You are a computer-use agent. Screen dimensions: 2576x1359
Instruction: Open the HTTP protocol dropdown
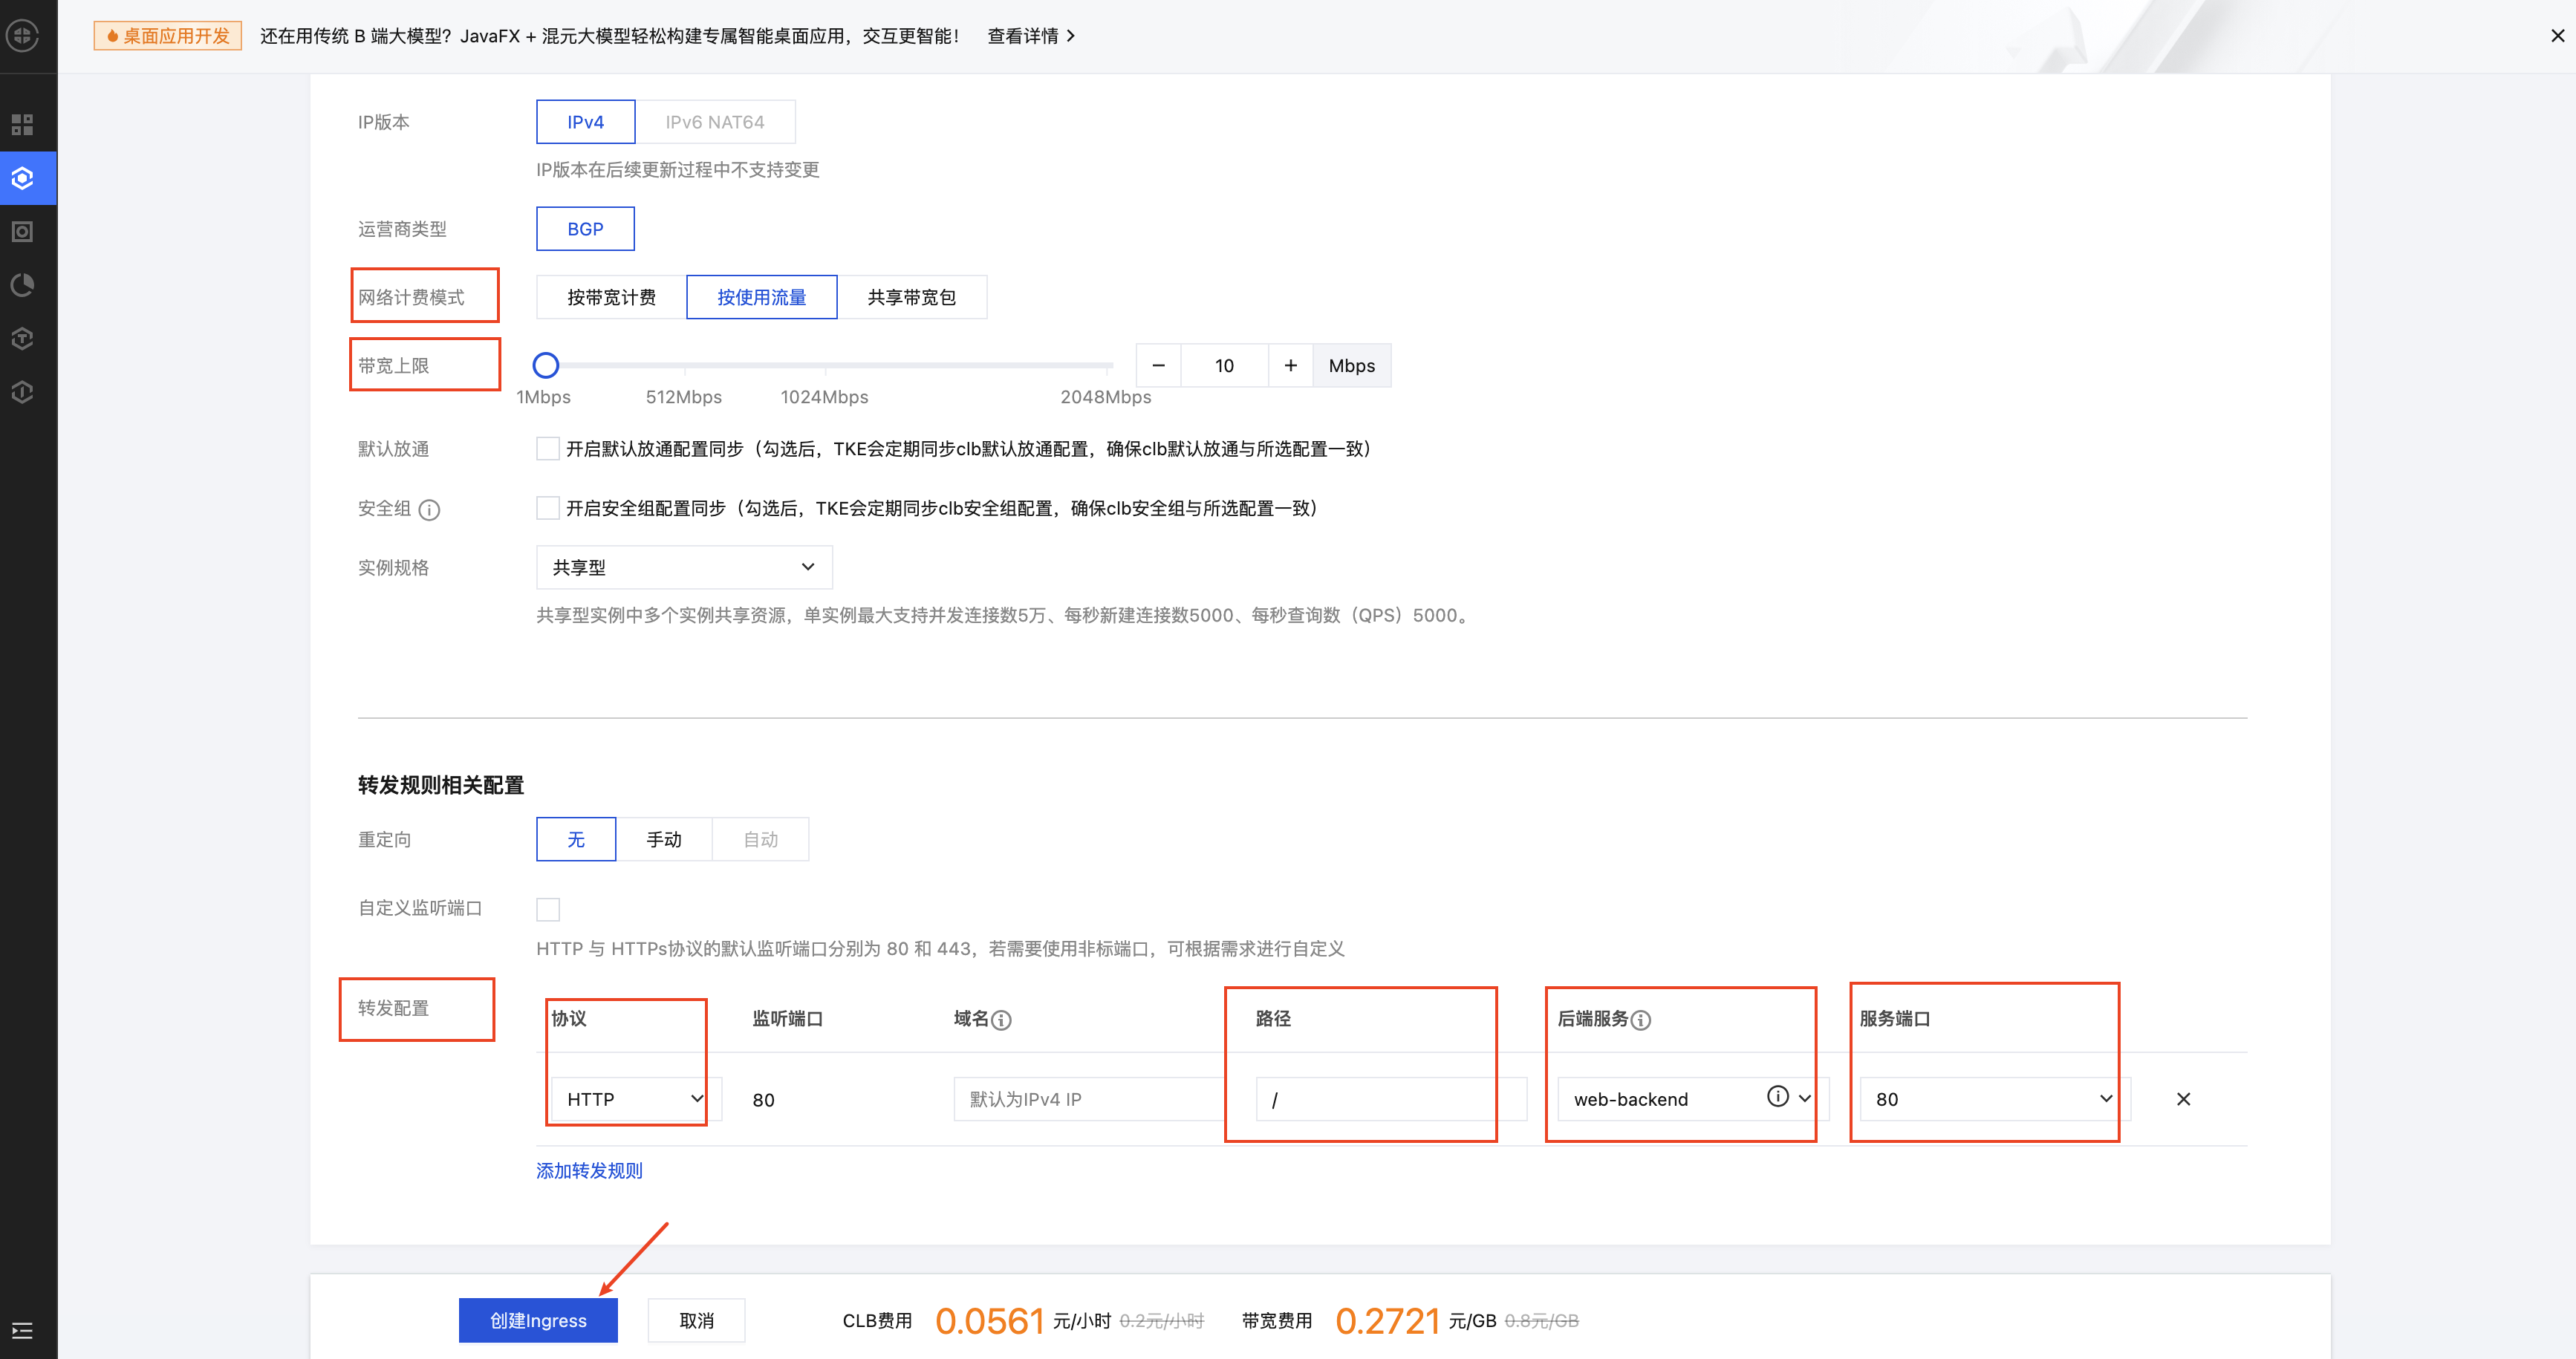click(635, 1099)
